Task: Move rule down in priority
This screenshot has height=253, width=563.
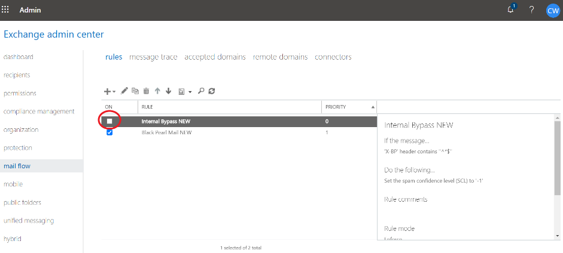Action: pos(168,91)
